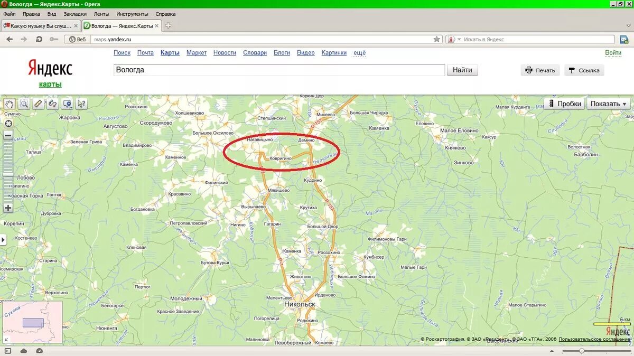Click the Картинки link
The image size is (634, 356).
point(334,53)
